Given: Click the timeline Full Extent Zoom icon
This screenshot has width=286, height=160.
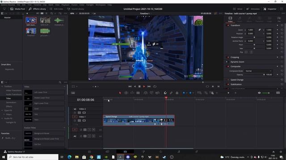Looking at the screenshot, I should [x=199, y=93].
